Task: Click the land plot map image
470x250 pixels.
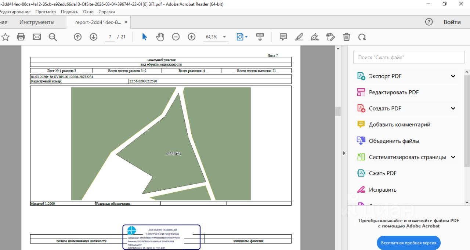Action: (161, 144)
